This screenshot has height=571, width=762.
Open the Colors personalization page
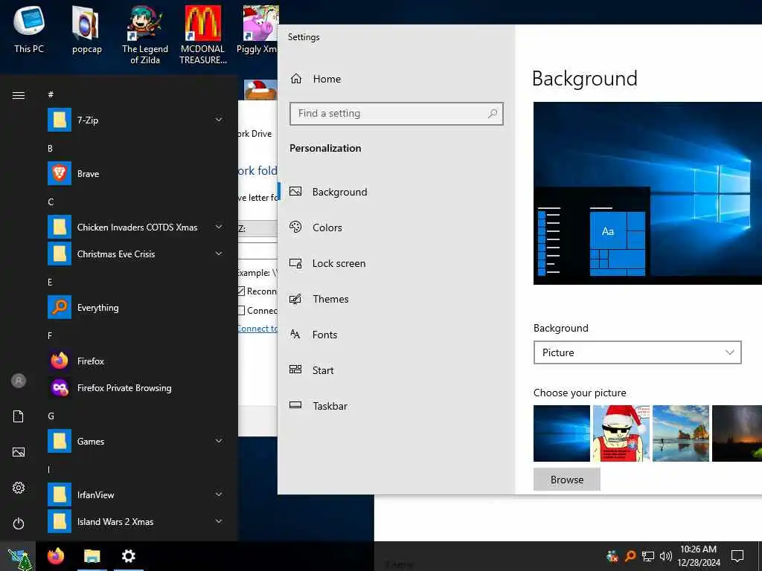[396, 228]
